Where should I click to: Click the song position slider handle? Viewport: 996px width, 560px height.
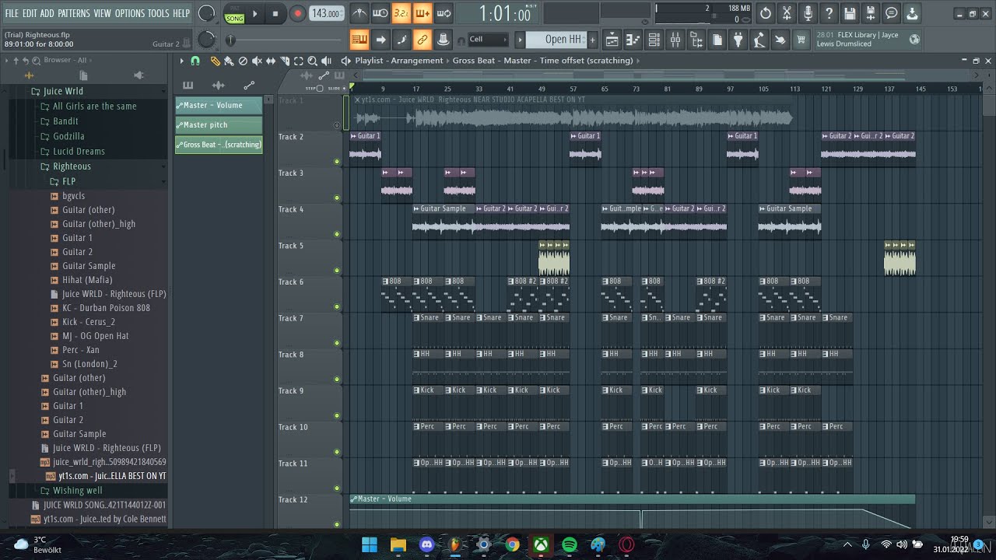coord(230,40)
